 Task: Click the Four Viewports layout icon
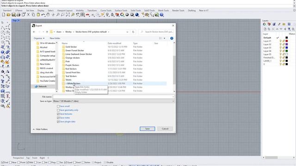click(x=82, y=15)
